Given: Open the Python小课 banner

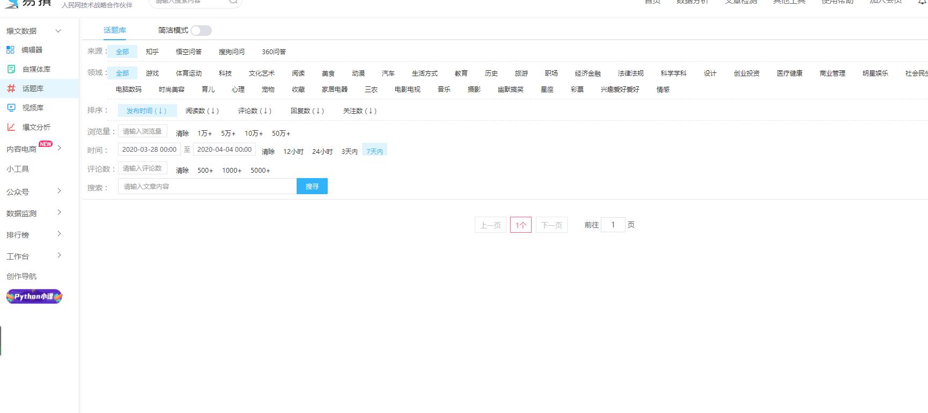Looking at the screenshot, I should [34, 297].
